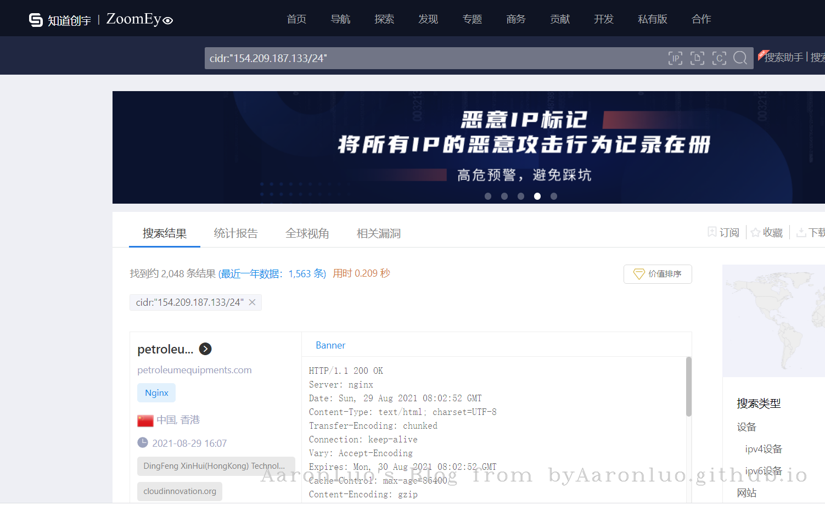Select the fourth banner carousel dot

tap(537, 196)
